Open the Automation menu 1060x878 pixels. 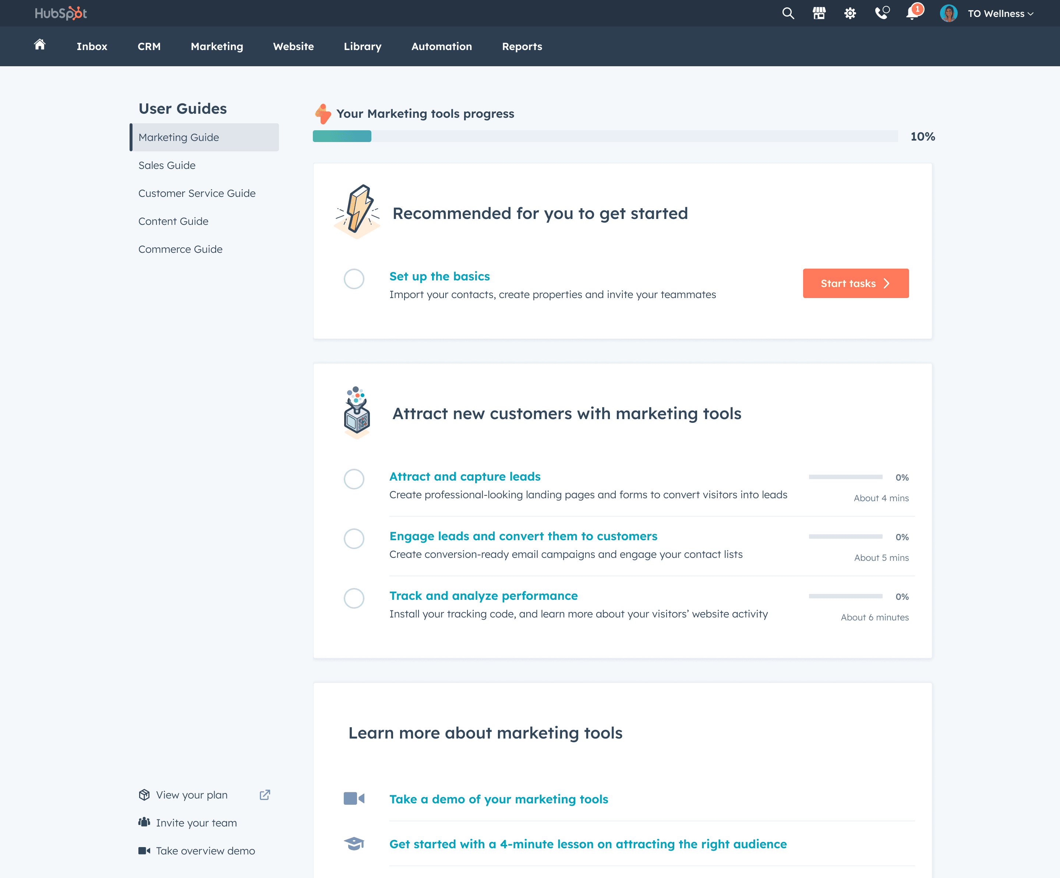(442, 46)
